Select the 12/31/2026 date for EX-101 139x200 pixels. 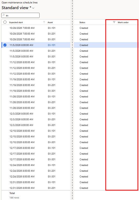coord(22,182)
